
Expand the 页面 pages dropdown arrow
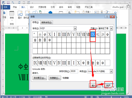pyautogui.click(x=4, y=20)
